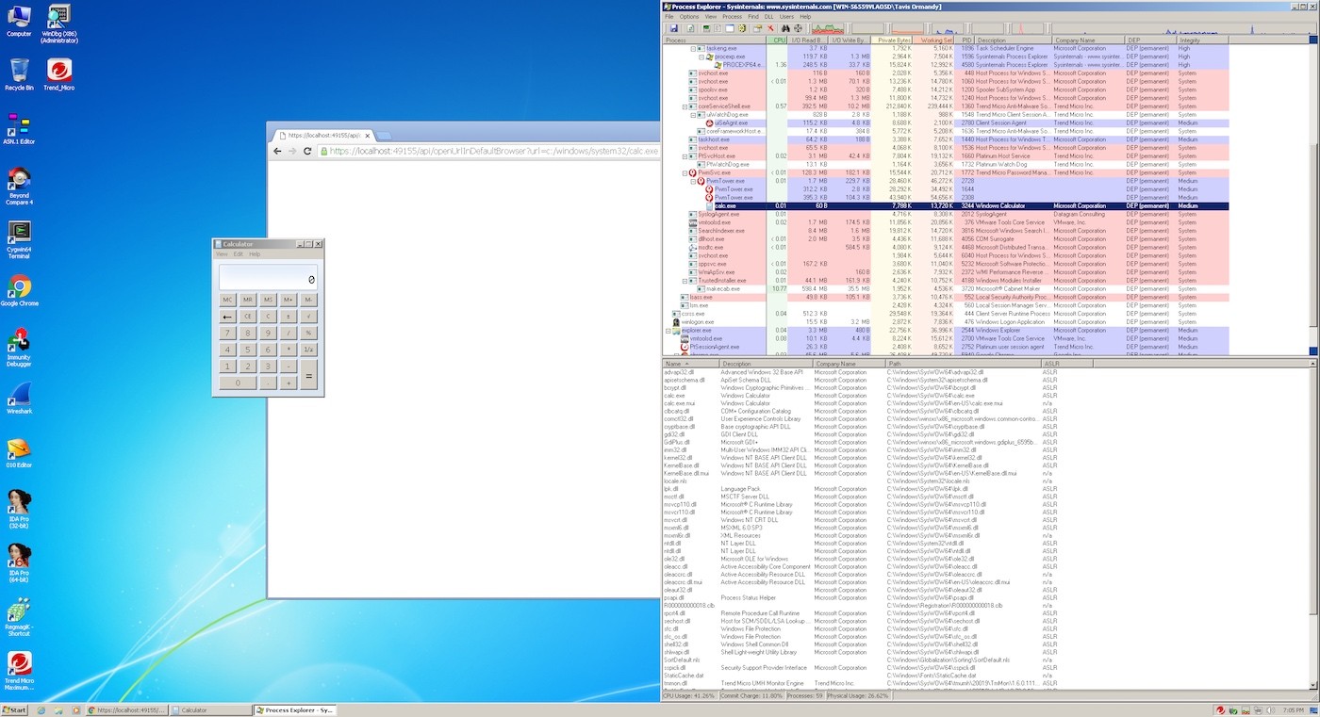
Task: Click the browser reload button
Action: 307,151
